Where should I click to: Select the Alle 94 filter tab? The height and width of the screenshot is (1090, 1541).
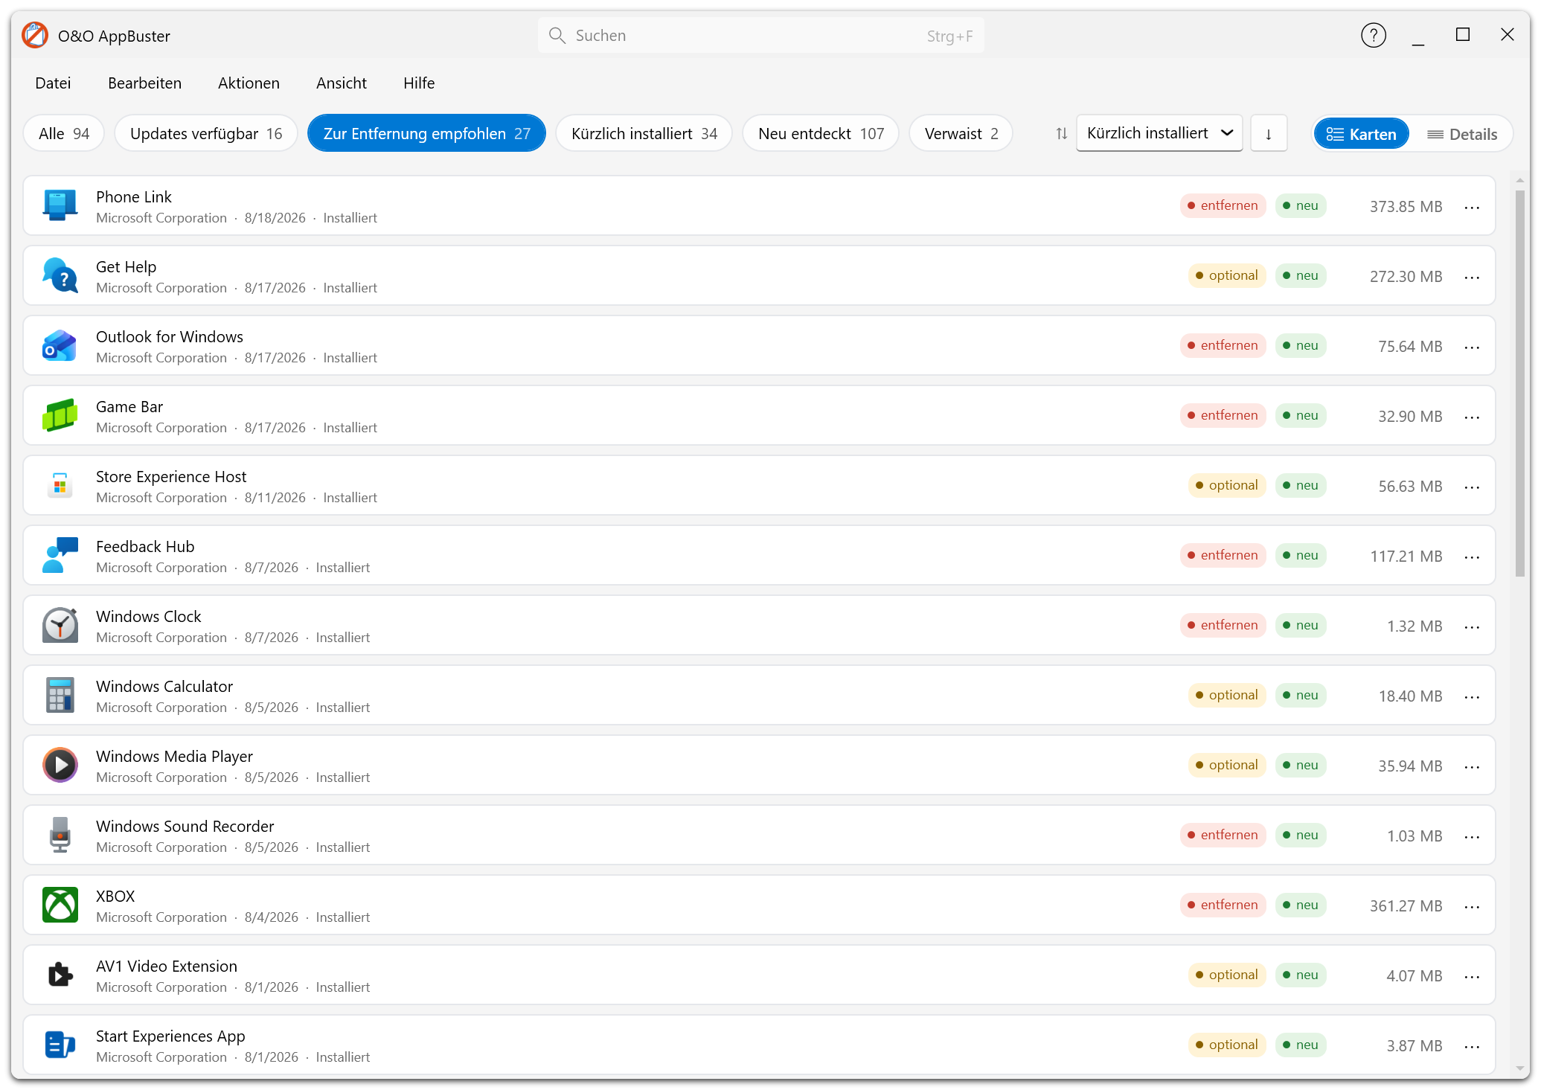pyautogui.click(x=64, y=134)
